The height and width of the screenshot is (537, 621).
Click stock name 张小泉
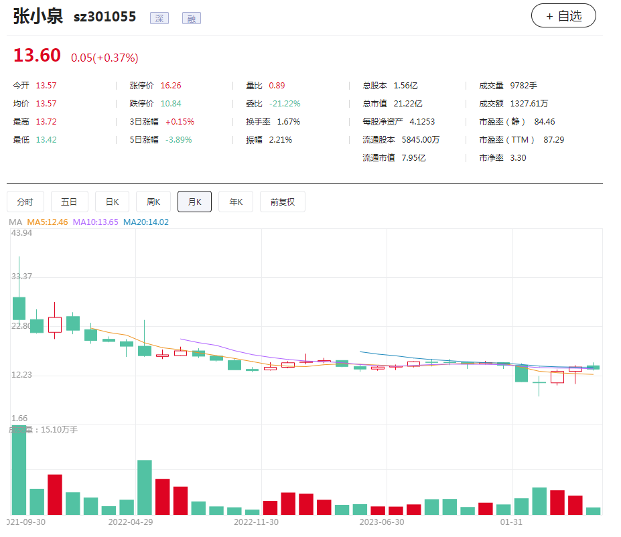click(x=38, y=17)
